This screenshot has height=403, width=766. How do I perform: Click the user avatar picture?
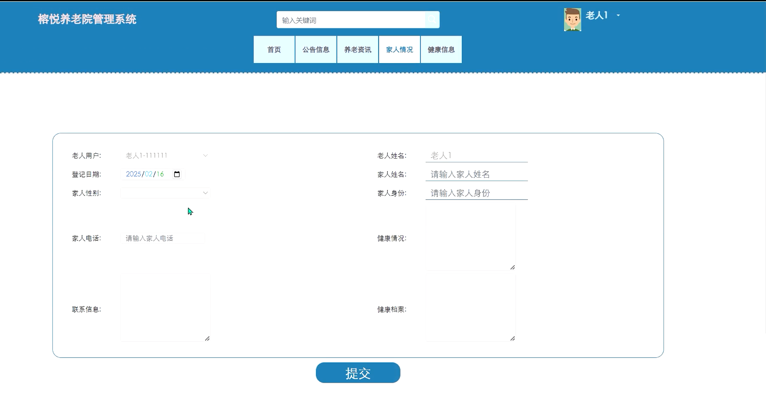click(572, 20)
